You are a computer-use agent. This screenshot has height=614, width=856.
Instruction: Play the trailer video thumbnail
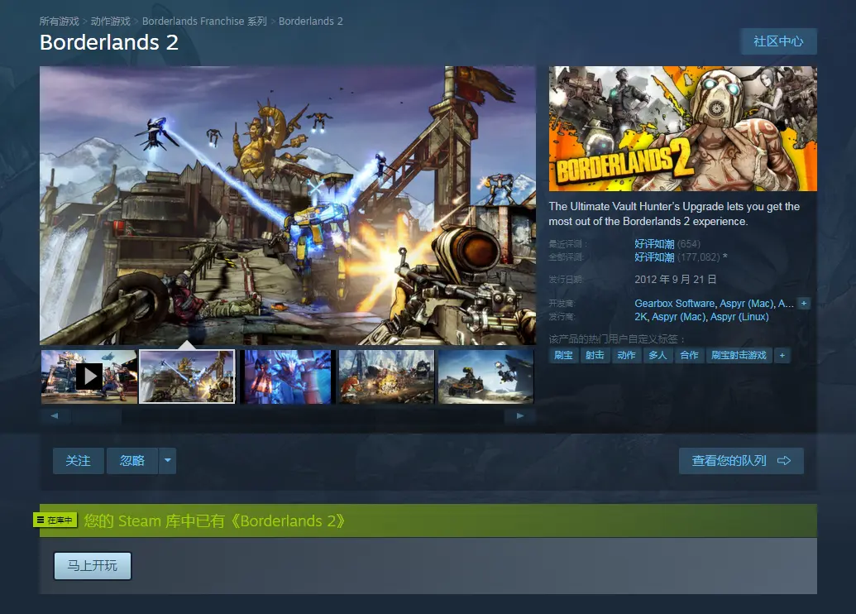[x=89, y=377]
